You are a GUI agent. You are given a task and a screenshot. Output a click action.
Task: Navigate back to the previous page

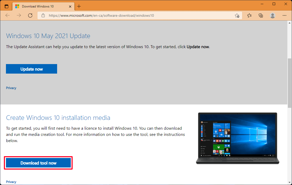[x=7, y=15]
